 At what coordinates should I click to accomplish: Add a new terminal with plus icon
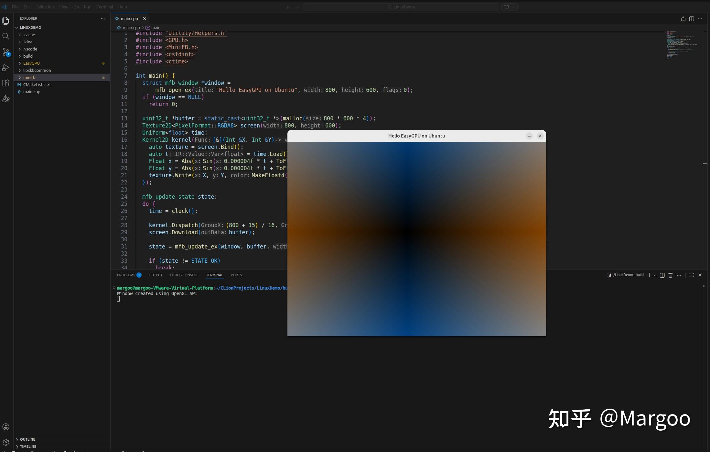pyautogui.click(x=649, y=275)
